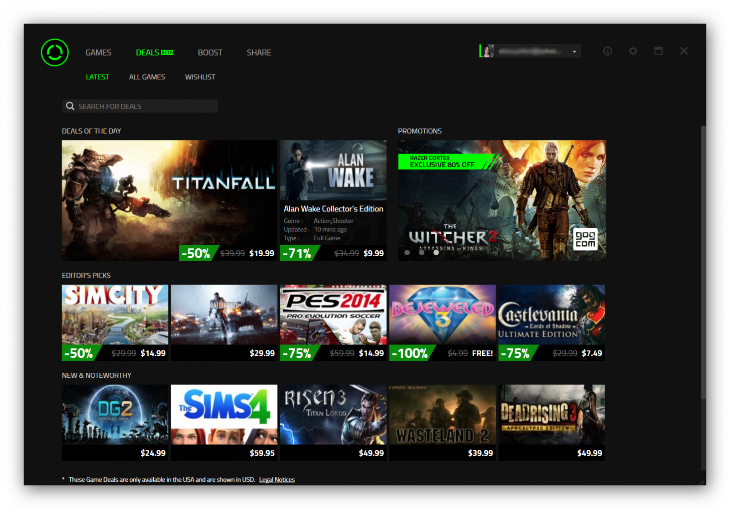This screenshot has width=730, height=509.
Task: Open the Titanfall deal thumbnail
Action: (169, 196)
